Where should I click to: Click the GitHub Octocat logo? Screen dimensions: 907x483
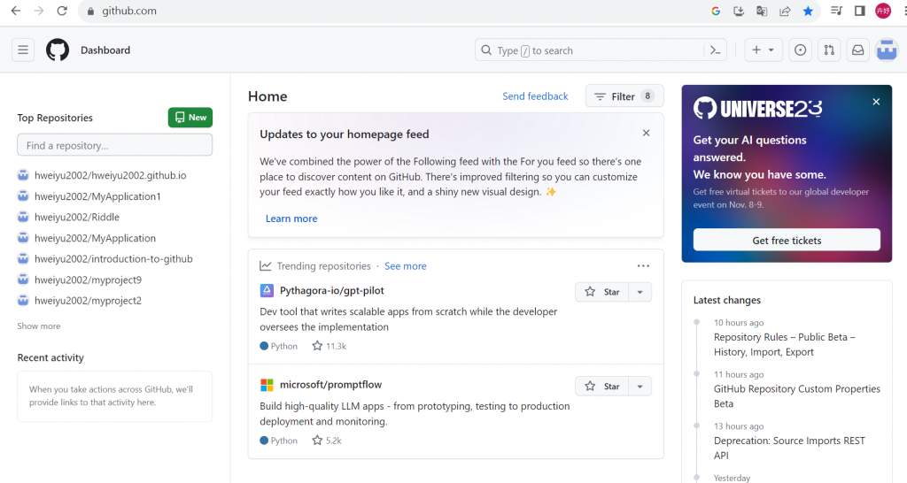[58, 50]
